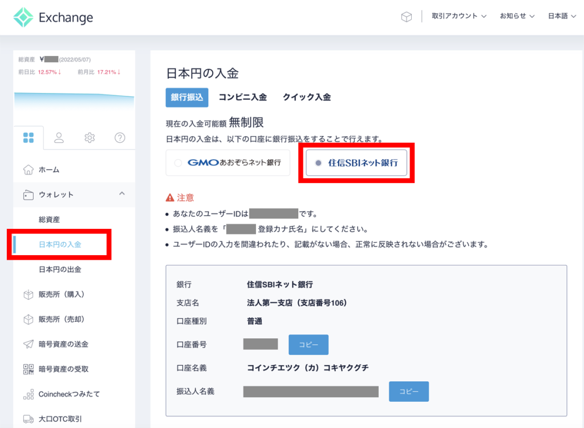Screen dimensions: 584x428
Task: Collapse the ウォレット section chevron
Action: (122, 193)
